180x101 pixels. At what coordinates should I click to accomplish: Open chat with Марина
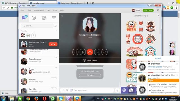pos(39,81)
